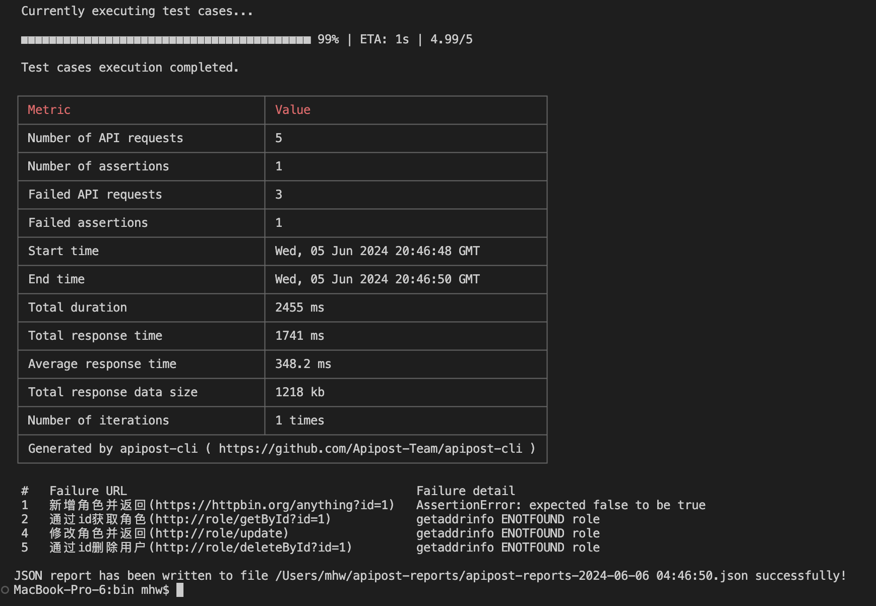Click the '2455 ms' duration value
The image size is (876, 606).
click(x=299, y=308)
